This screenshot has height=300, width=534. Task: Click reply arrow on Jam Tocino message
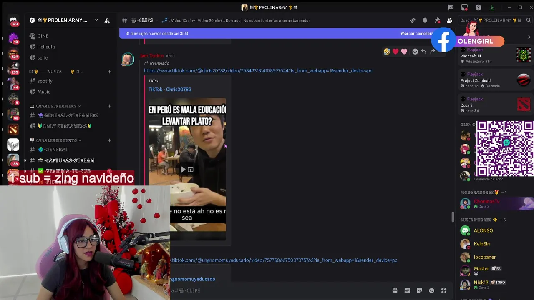tap(423, 52)
